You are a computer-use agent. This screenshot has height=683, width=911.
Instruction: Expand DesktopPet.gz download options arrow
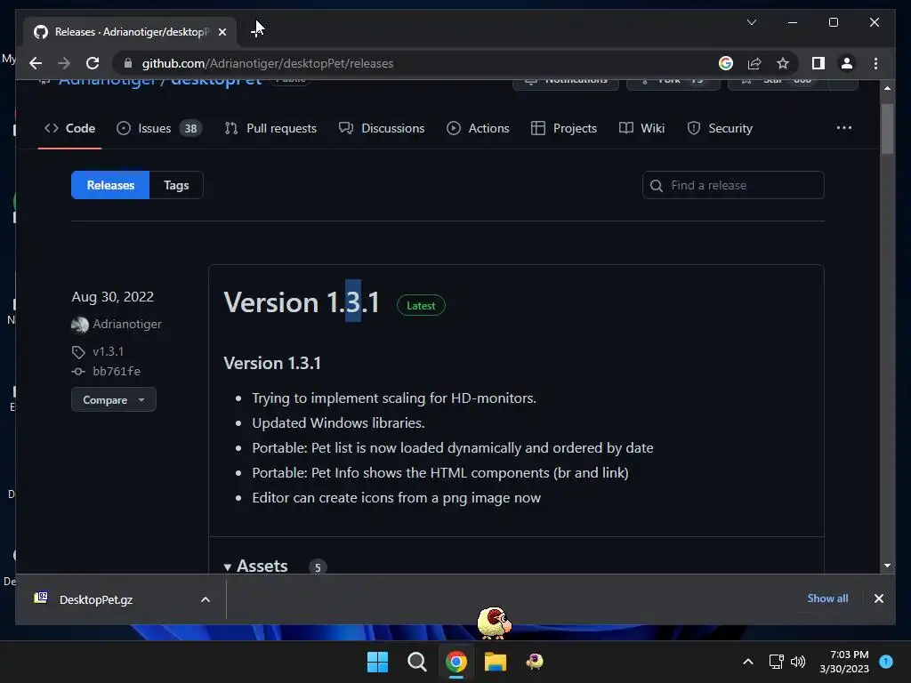pos(206,599)
